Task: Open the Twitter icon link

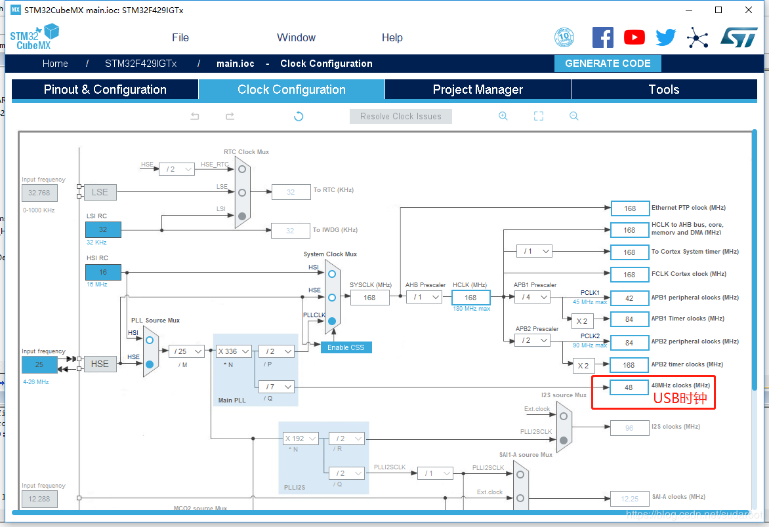Action: (665, 37)
